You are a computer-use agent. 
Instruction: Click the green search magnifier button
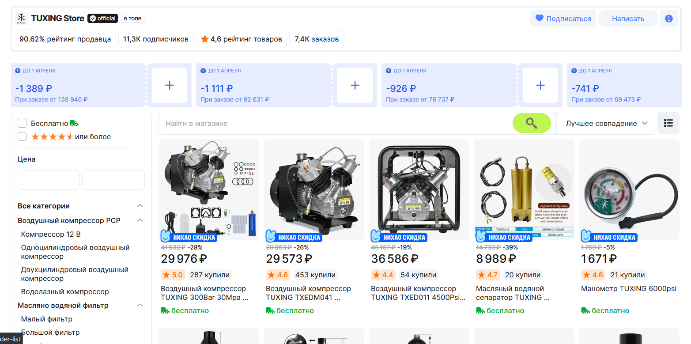[532, 123]
